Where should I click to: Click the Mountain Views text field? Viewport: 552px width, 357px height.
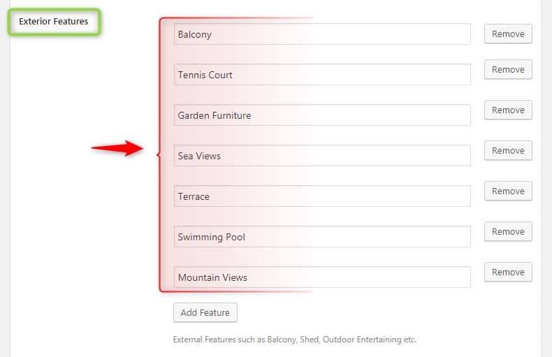coord(321,277)
